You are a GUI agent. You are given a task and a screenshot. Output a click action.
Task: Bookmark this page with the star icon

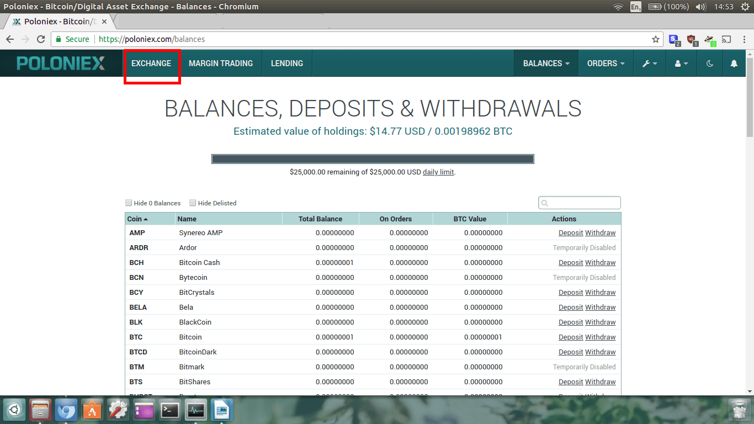[656, 39]
